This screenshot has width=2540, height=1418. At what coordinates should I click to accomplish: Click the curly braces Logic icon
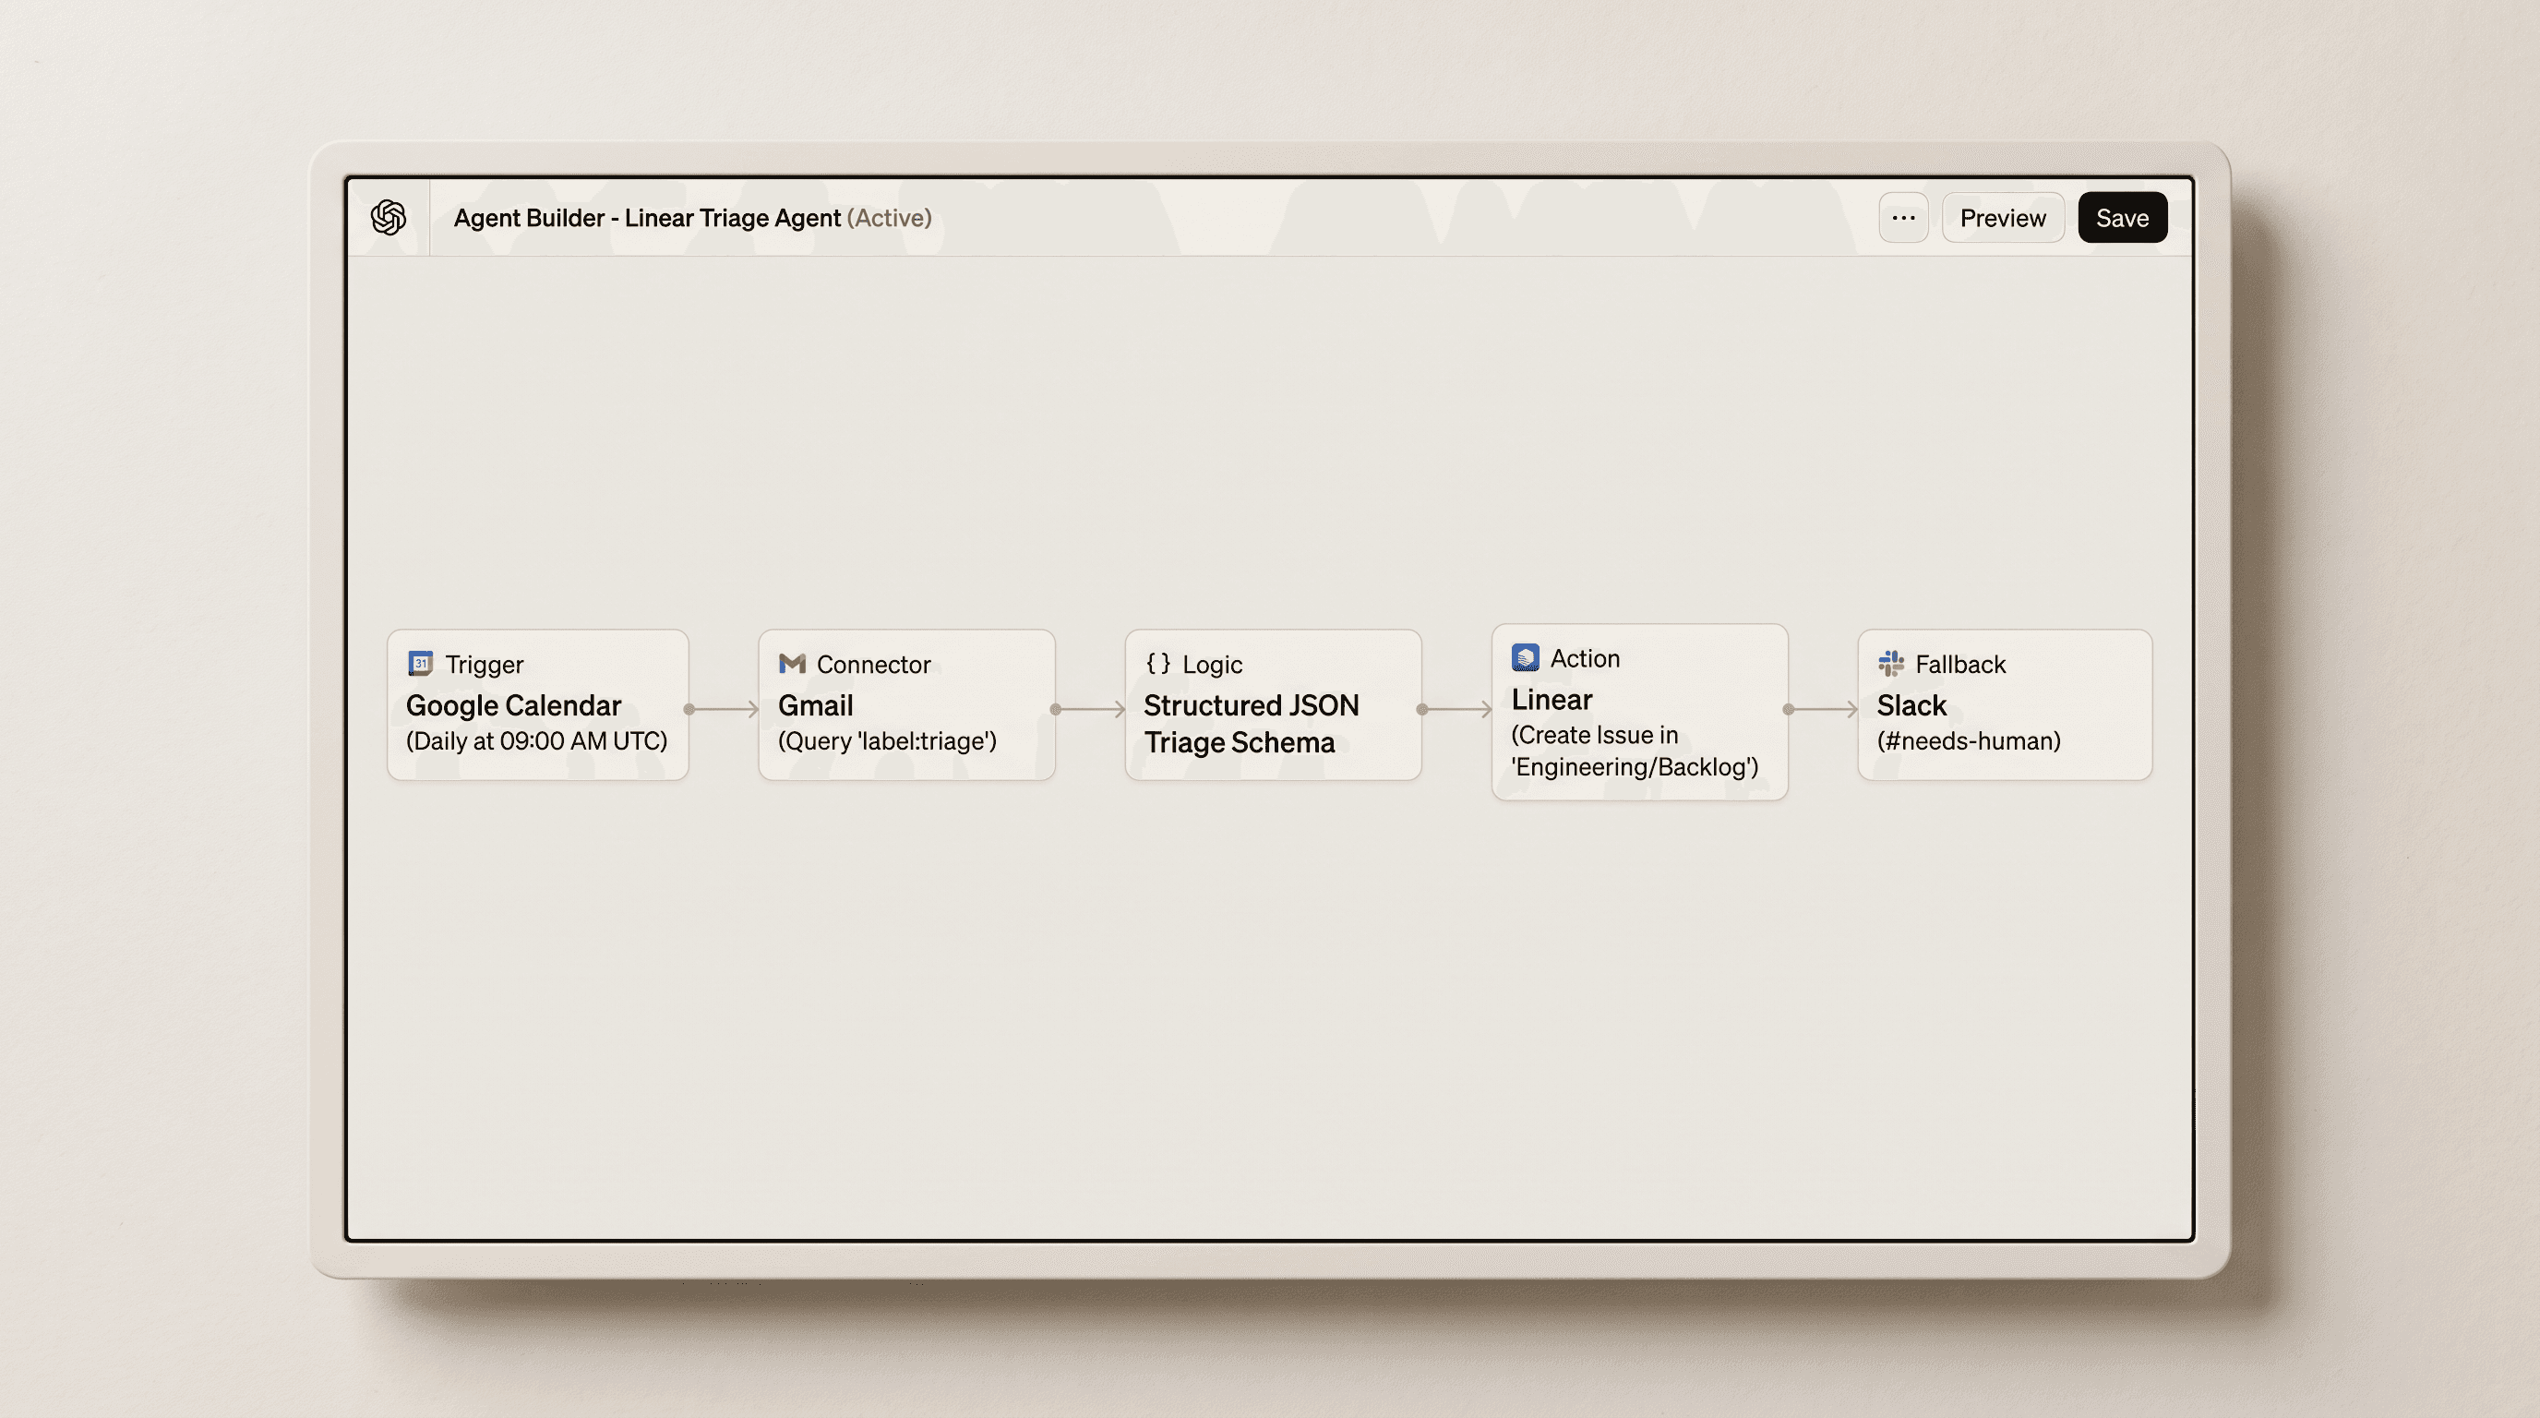point(1157,664)
